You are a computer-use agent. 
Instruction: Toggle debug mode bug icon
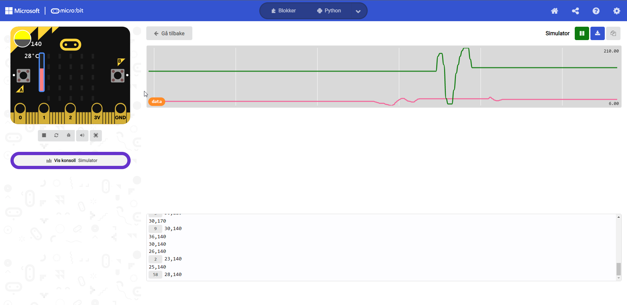[69, 135]
